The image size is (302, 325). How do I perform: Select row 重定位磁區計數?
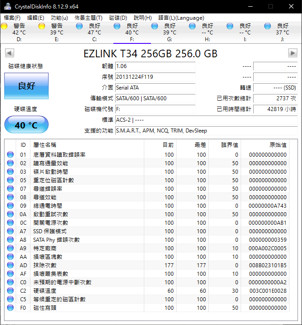[147, 180]
